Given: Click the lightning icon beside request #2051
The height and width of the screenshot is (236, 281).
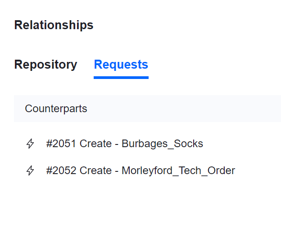Looking at the screenshot, I should point(30,144).
